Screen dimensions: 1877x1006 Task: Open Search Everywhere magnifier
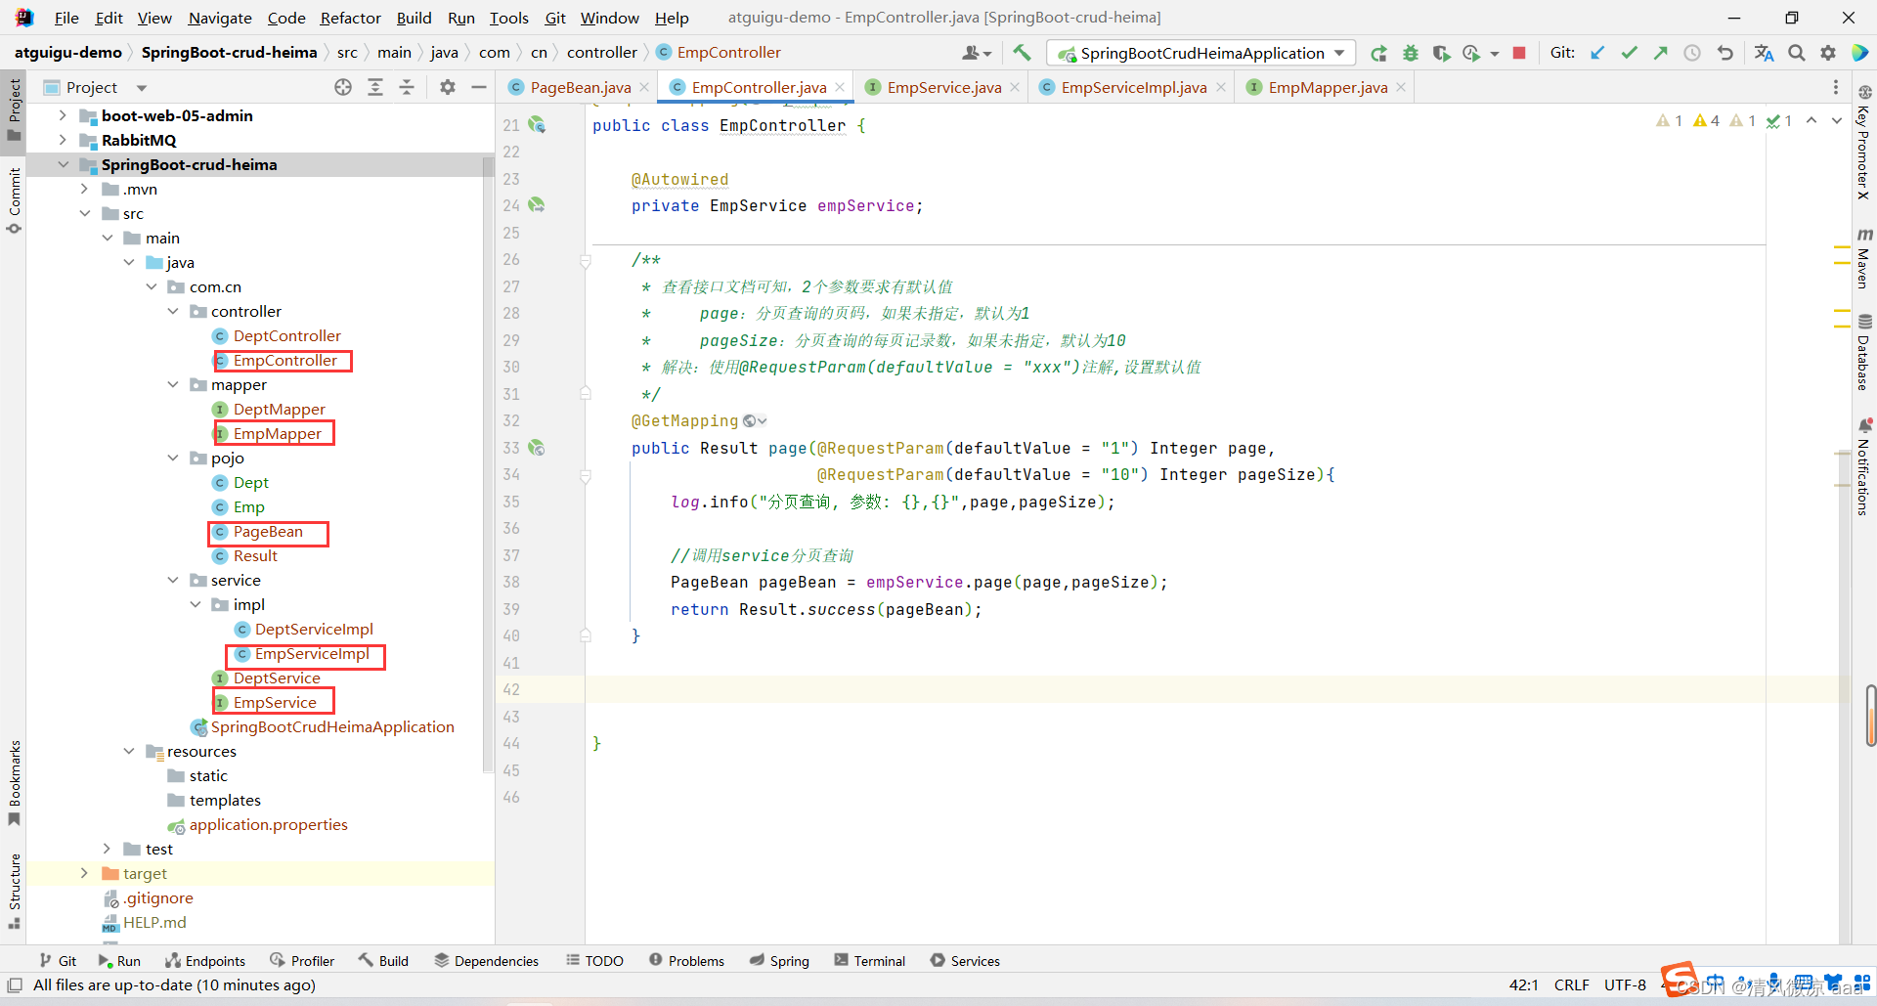coord(1796,53)
